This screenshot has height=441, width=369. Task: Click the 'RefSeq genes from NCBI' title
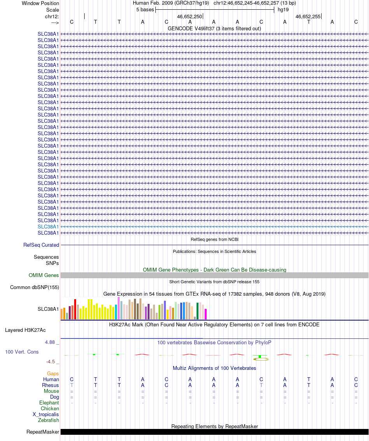(x=214, y=239)
